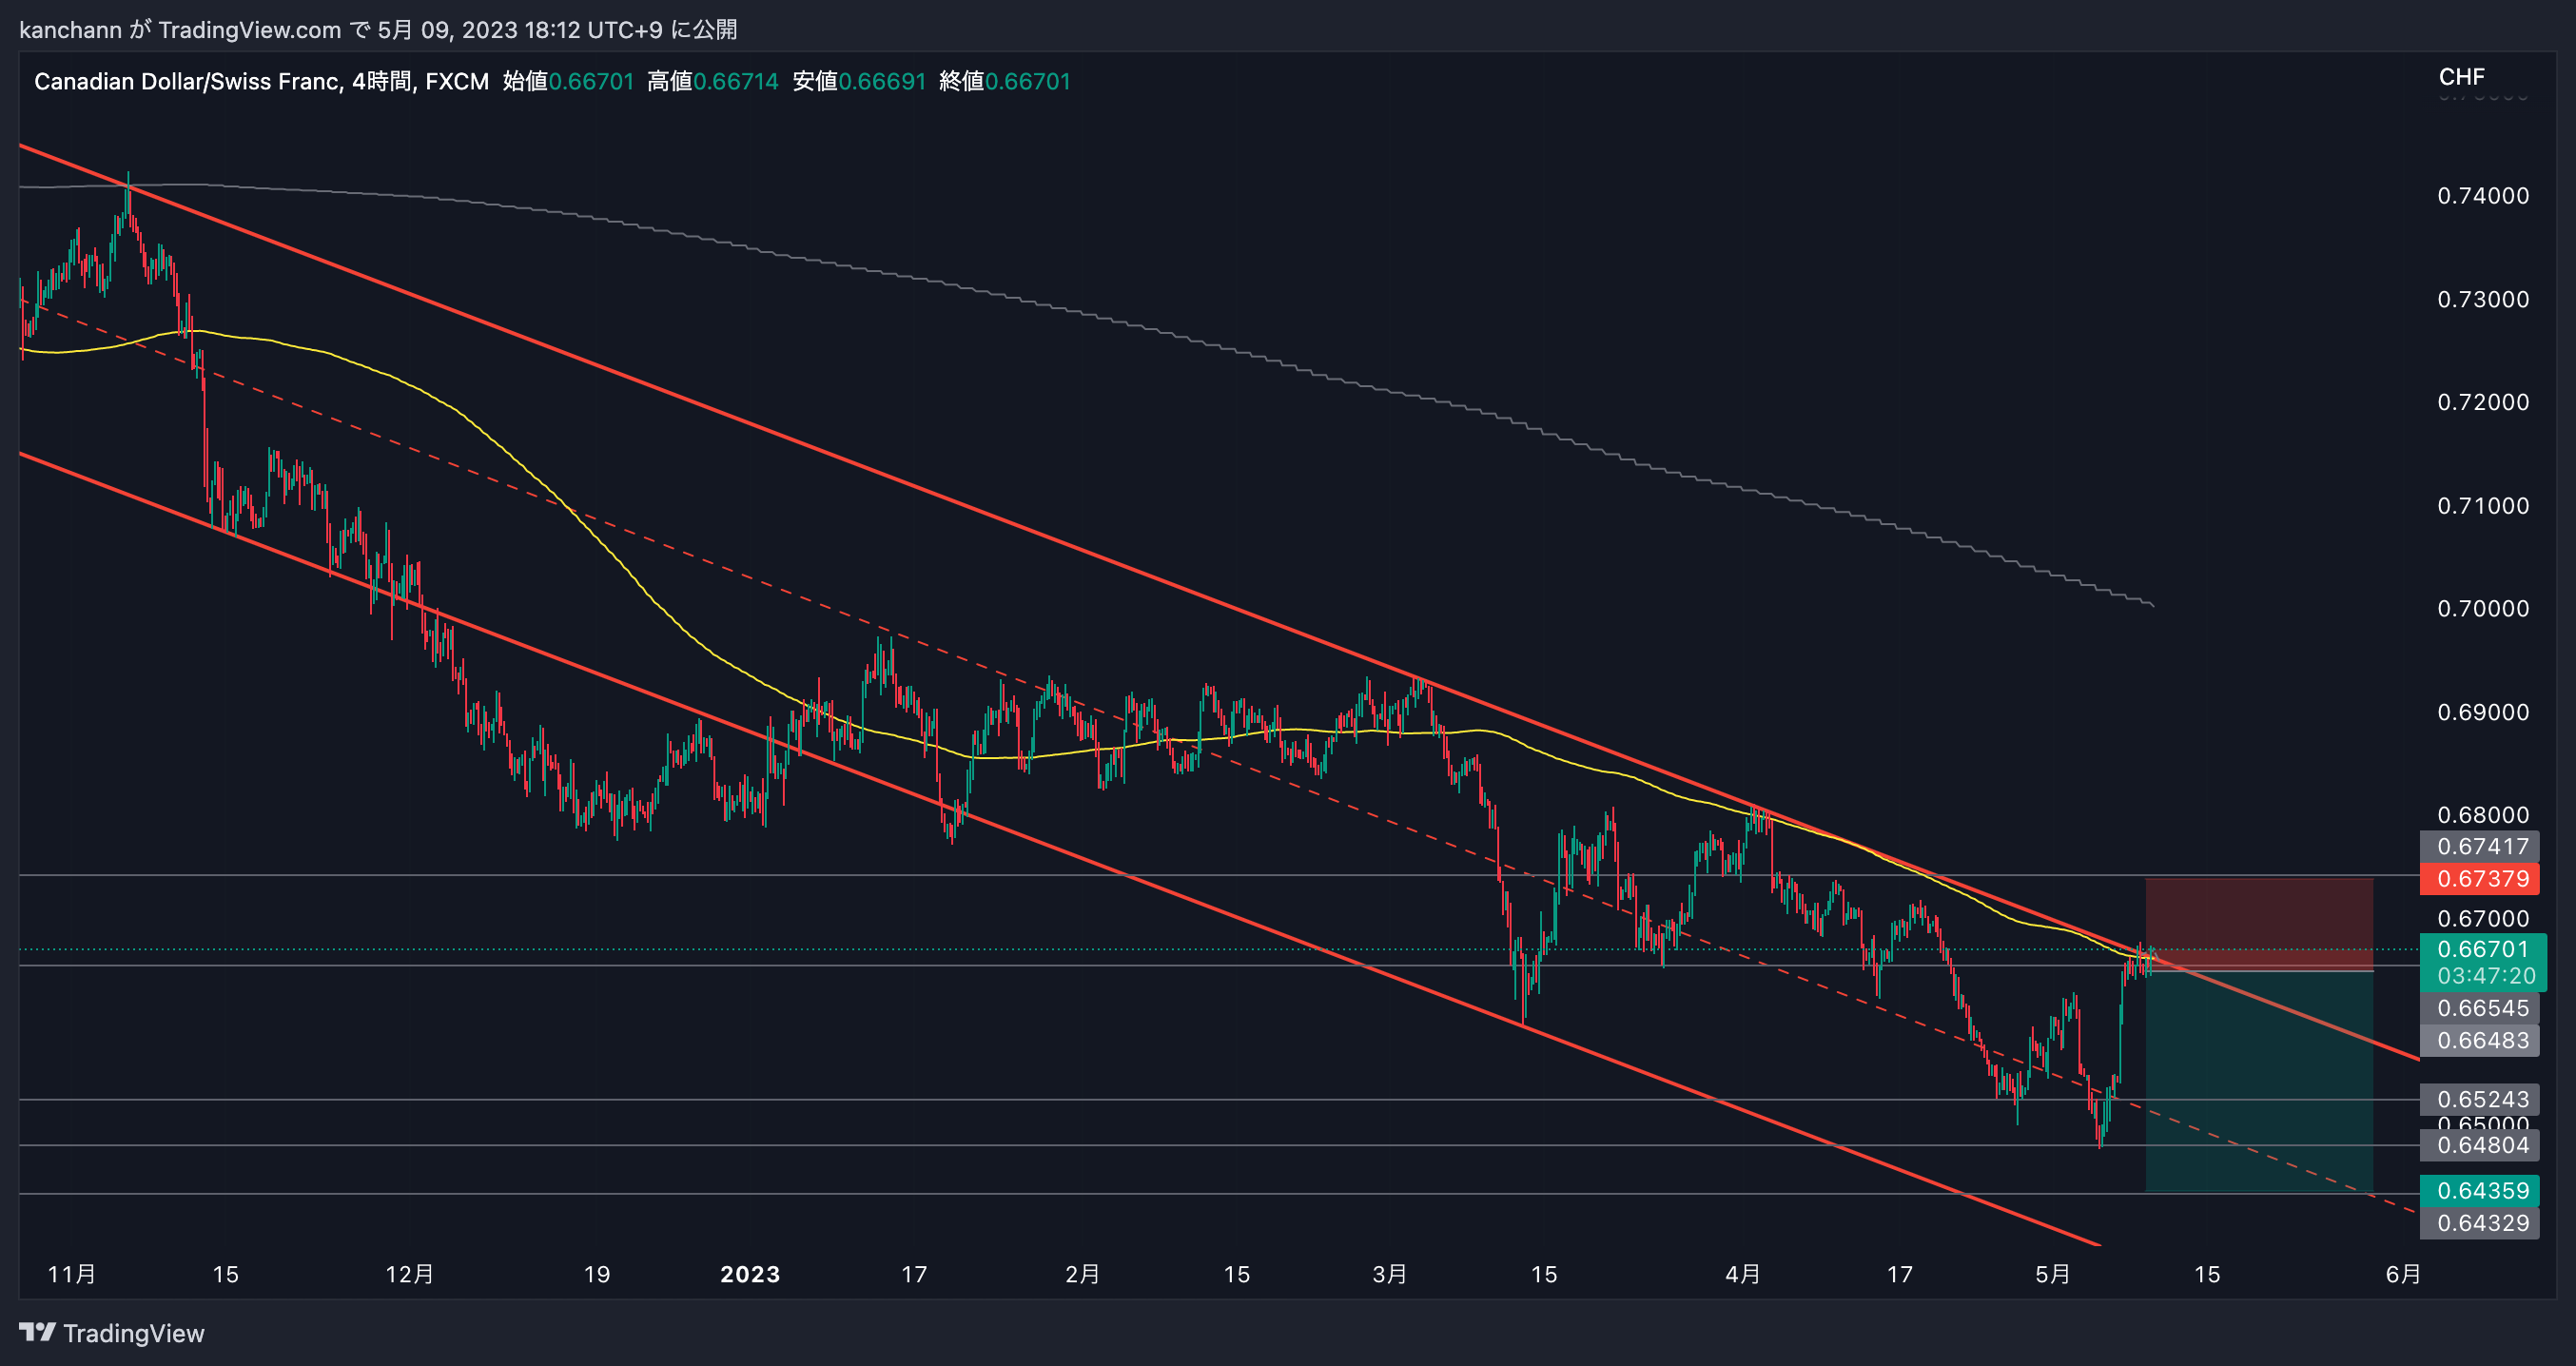Image resolution: width=2576 pixels, height=1366 pixels.
Task: Click the 2023 year label on time axis
Action: click(750, 1274)
